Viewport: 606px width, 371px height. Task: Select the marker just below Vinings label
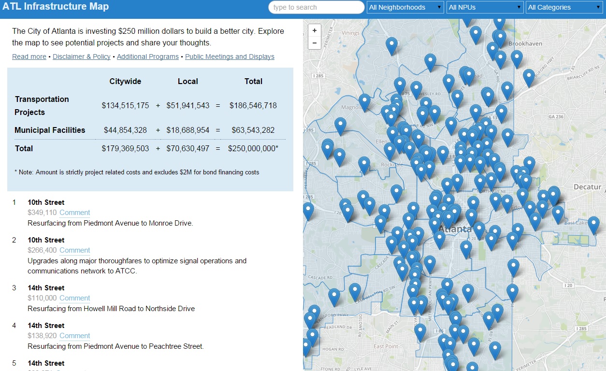[x=391, y=45]
